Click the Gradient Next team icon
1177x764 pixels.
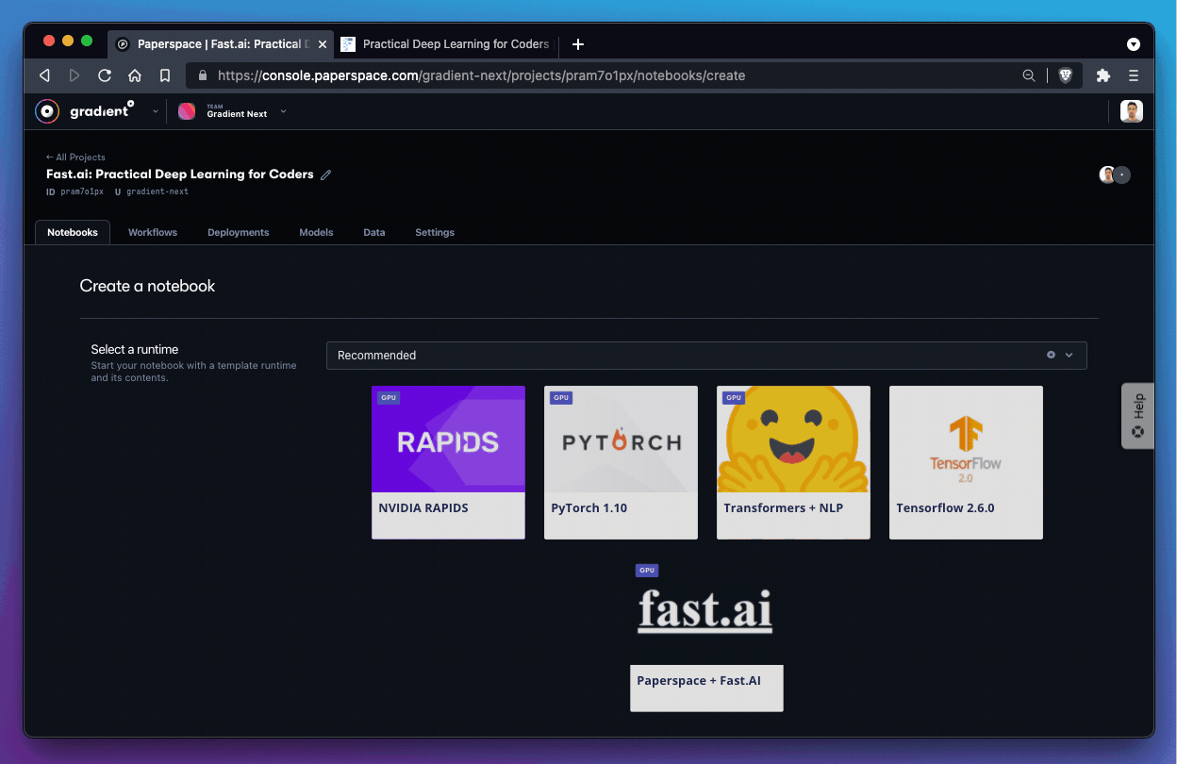pos(187,111)
